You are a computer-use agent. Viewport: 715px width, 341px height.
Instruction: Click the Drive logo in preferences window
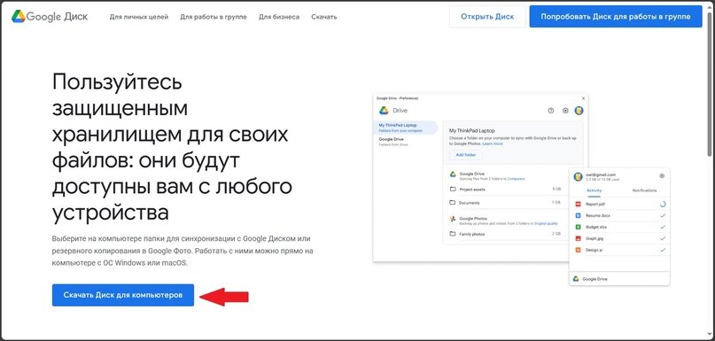coord(384,111)
